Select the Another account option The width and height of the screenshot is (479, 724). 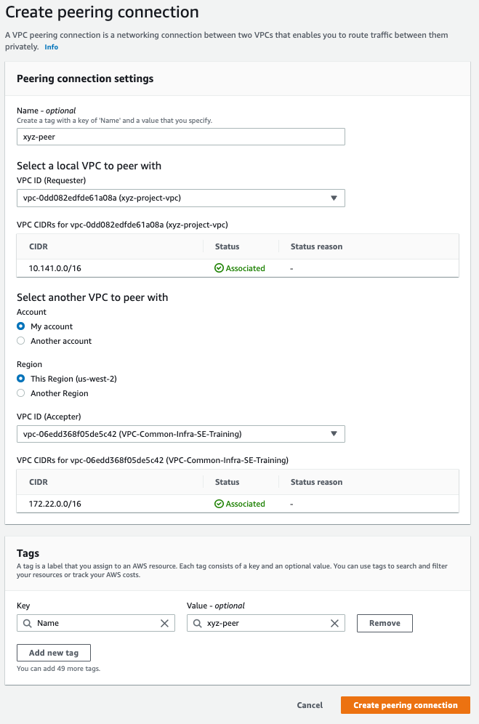(x=21, y=341)
